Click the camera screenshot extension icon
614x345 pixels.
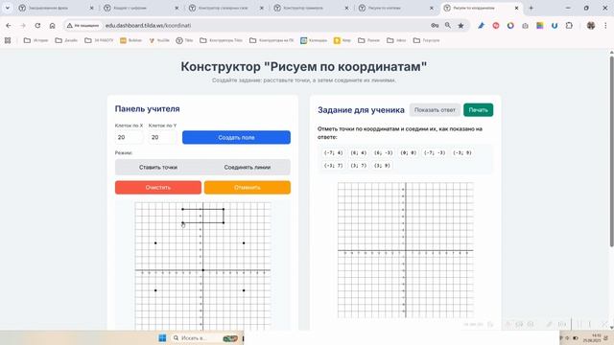(x=525, y=26)
